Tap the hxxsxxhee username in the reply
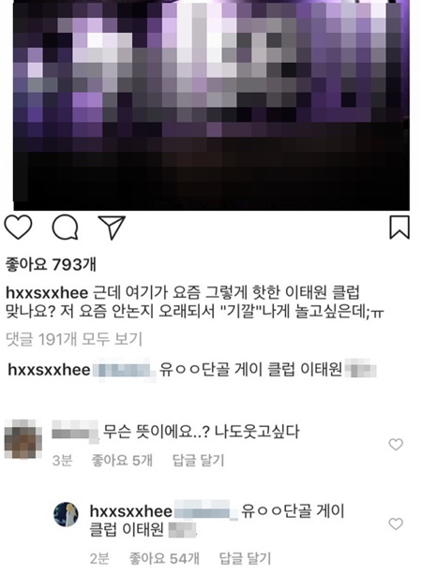The image size is (422, 574). [x=131, y=511]
